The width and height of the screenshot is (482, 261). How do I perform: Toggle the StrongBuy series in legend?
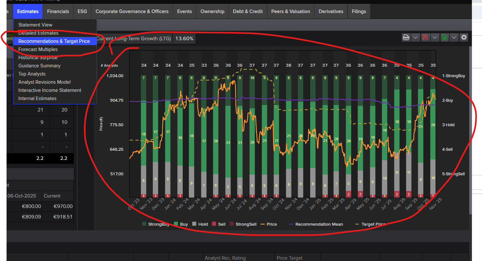click(x=156, y=224)
